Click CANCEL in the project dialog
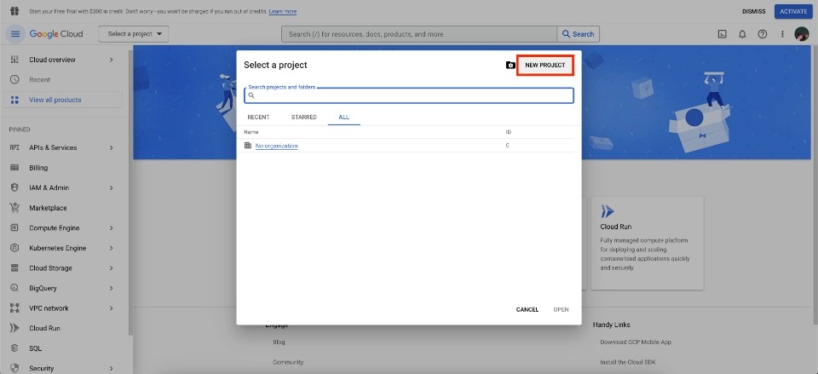This screenshot has width=818, height=374. 527,310
